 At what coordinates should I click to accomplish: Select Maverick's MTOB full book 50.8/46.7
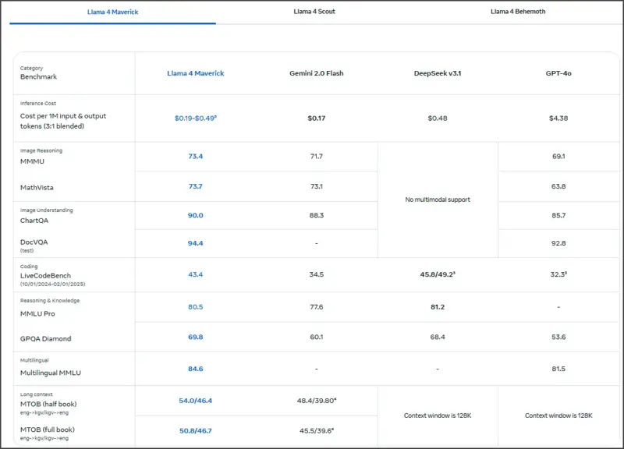click(196, 431)
